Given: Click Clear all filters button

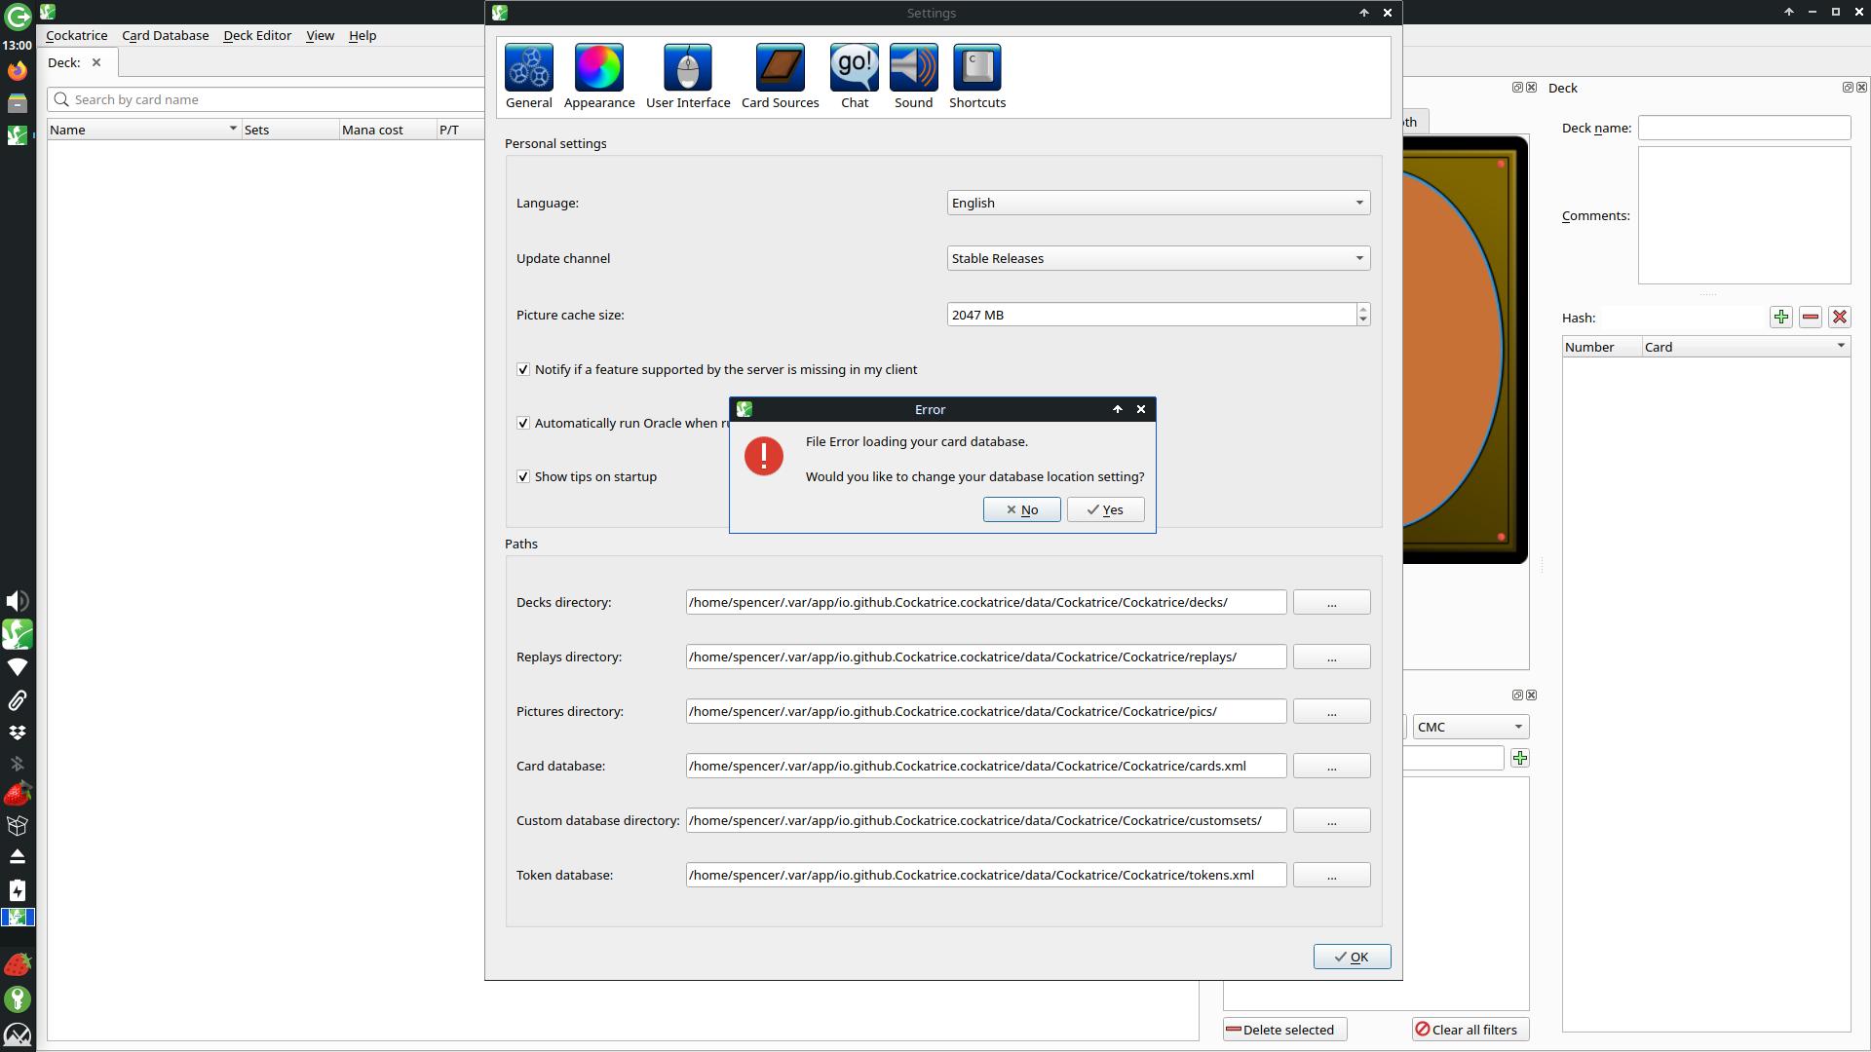Looking at the screenshot, I should pyautogui.click(x=1470, y=1030).
